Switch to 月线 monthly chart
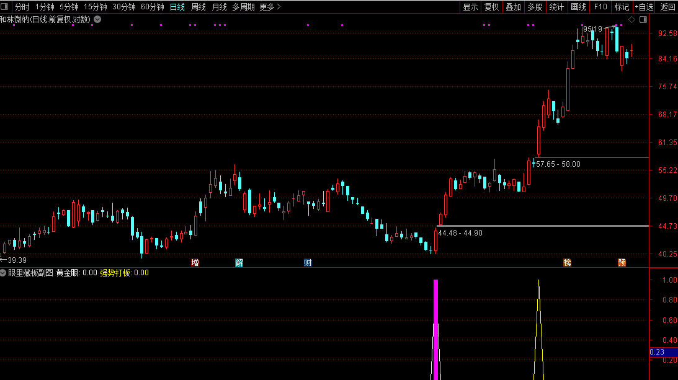 [220, 7]
